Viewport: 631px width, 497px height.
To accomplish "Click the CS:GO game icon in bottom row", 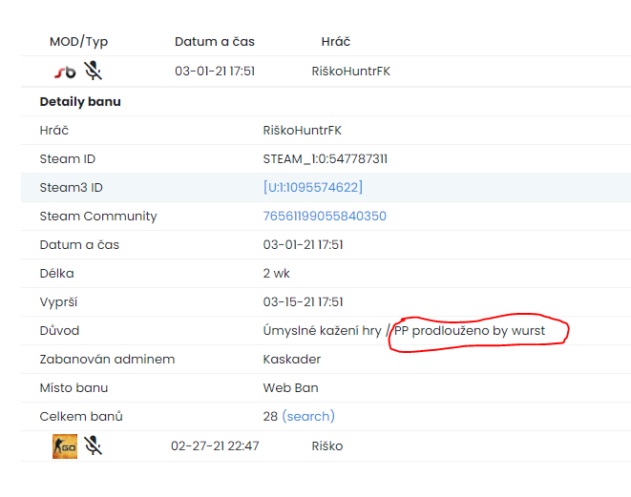I will pyautogui.click(x=64, y=445).
